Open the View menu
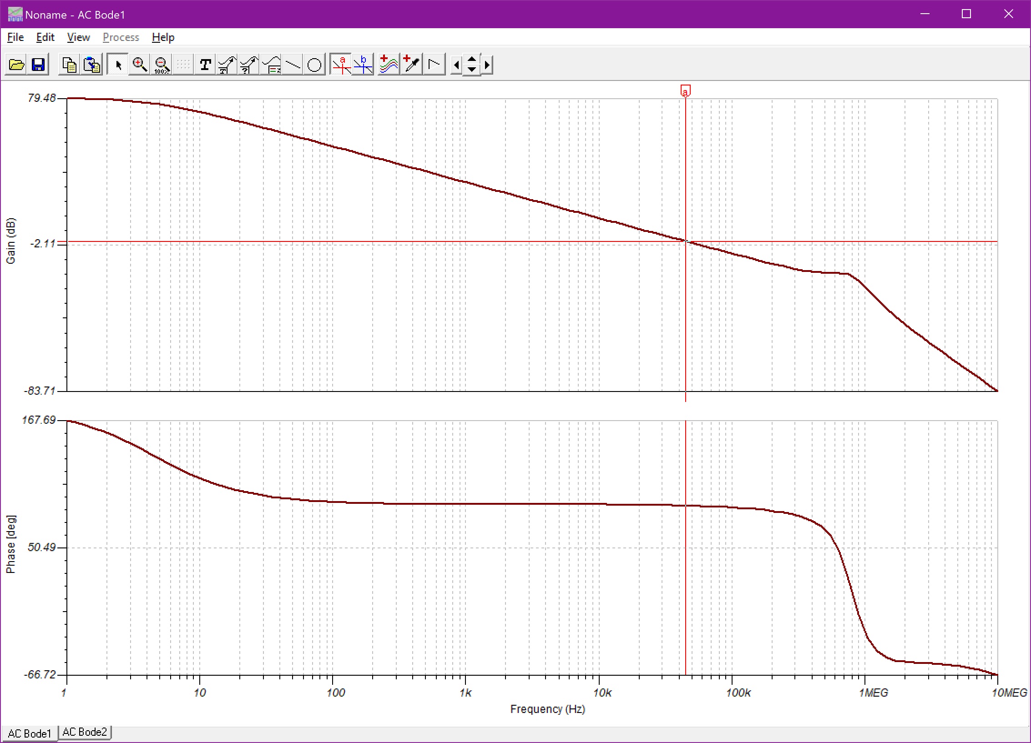The height and width of the screenshot is (743, 1031). coord(79,37)
